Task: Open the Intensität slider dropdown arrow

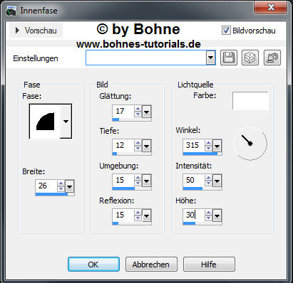Action: (x=217, y=181)
